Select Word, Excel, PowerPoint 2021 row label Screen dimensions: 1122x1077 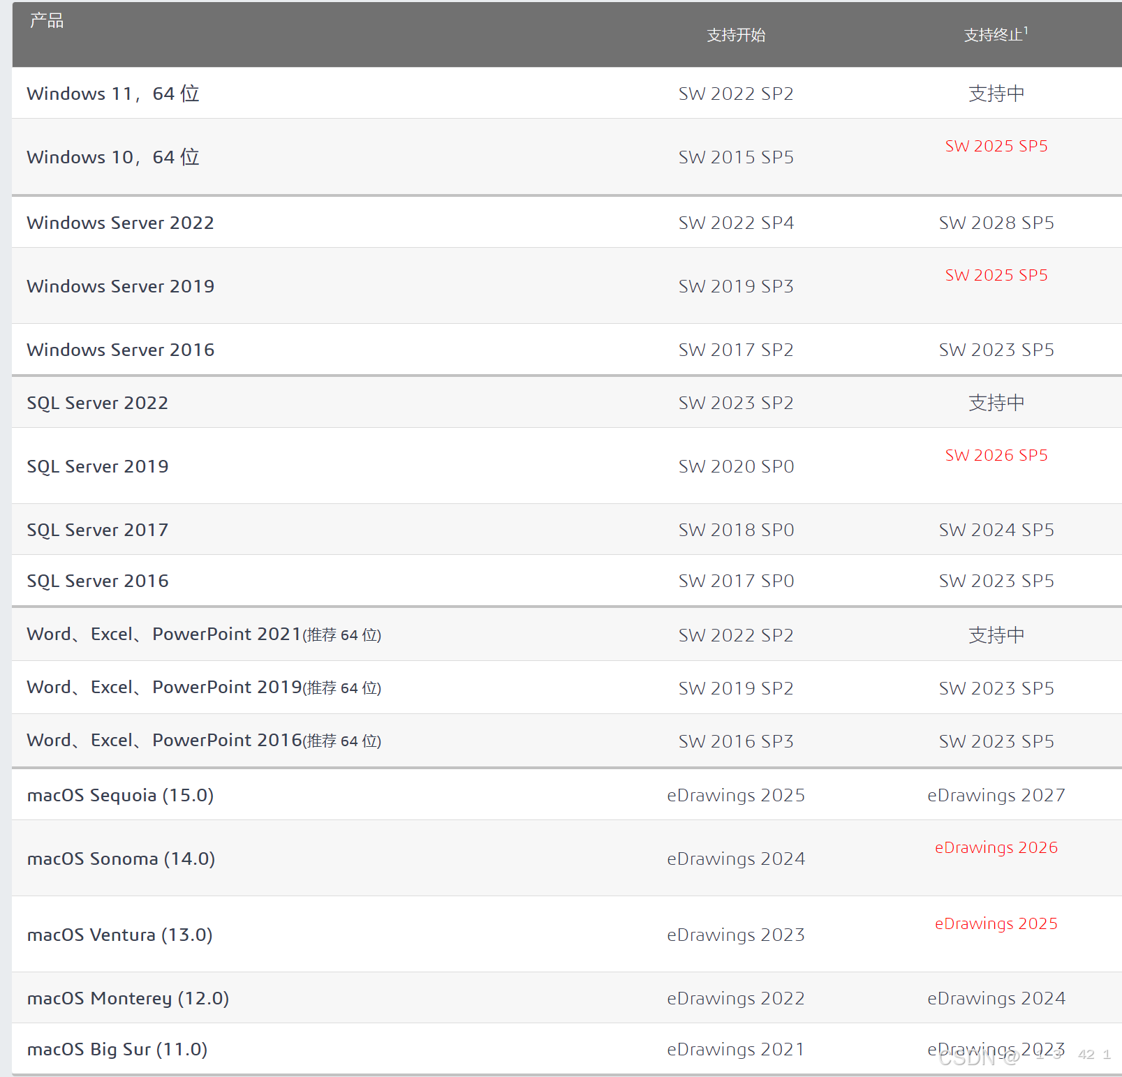pos(204,634)
